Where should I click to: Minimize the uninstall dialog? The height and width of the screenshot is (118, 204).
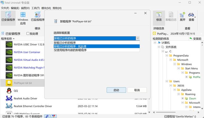tap(135, 13)
